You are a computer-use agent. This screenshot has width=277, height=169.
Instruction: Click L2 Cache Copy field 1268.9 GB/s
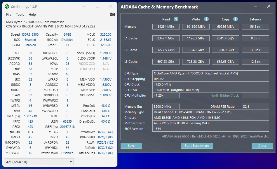[x=226, y=50]
